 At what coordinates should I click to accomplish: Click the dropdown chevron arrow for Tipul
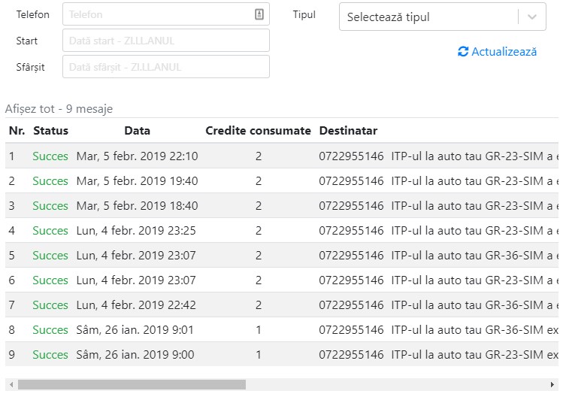point(532,17)
